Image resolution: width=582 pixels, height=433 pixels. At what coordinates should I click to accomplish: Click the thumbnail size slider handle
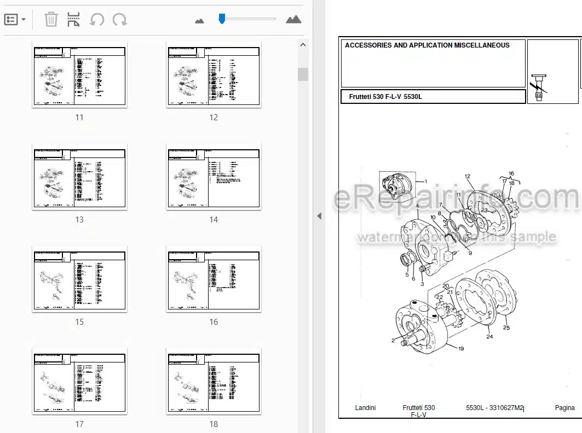click(222, 19)
